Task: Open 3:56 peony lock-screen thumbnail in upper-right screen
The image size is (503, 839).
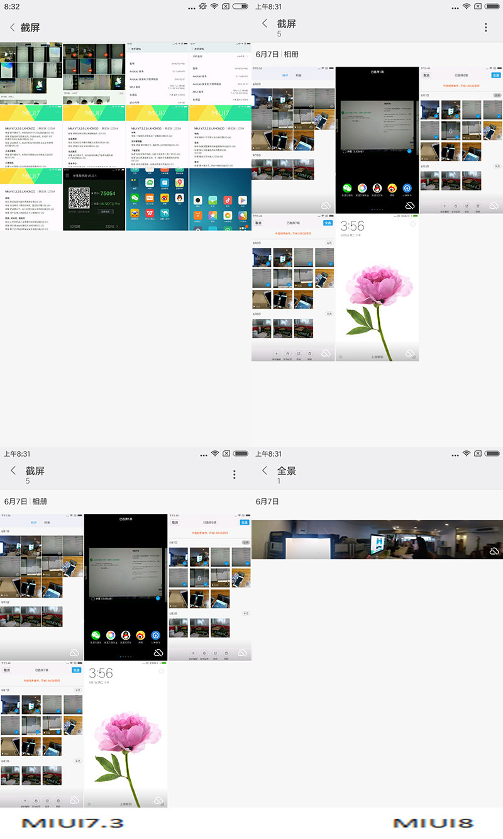Action: 377,287
